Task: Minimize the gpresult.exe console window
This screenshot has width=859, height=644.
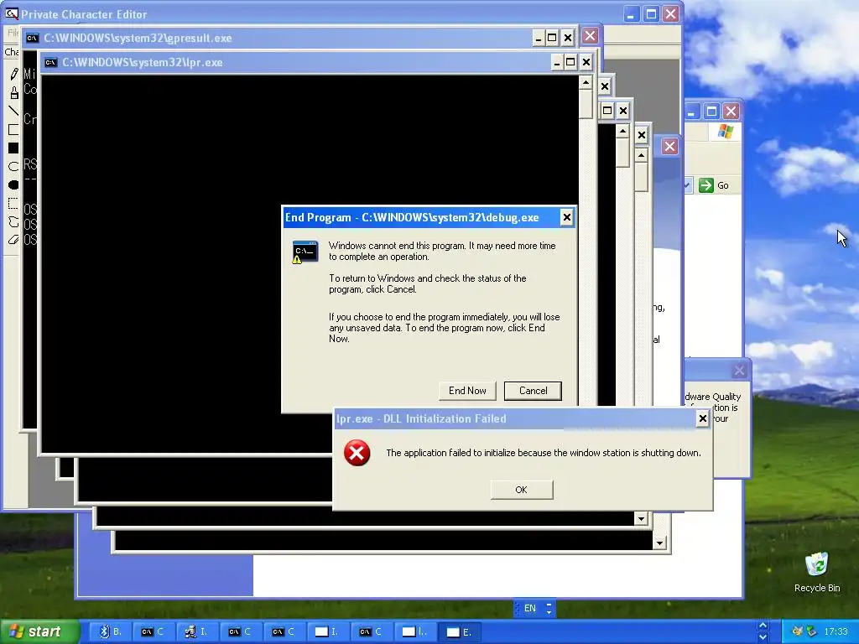Action: pos(538,38)
